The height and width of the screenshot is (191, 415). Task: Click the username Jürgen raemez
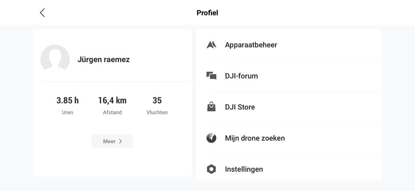(x=104, y=59)
